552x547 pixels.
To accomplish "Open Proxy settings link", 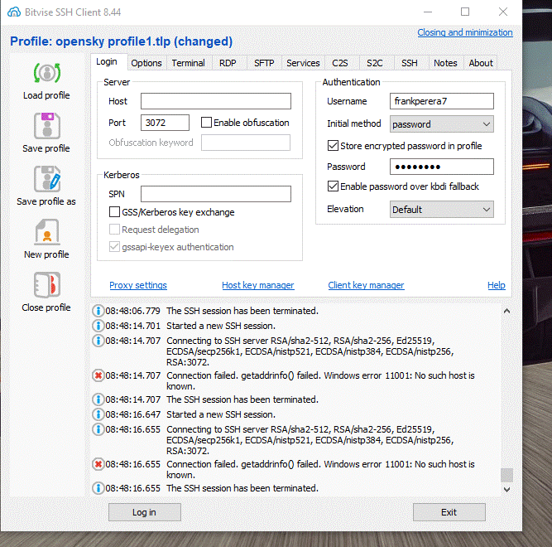I will click(138, 285).
